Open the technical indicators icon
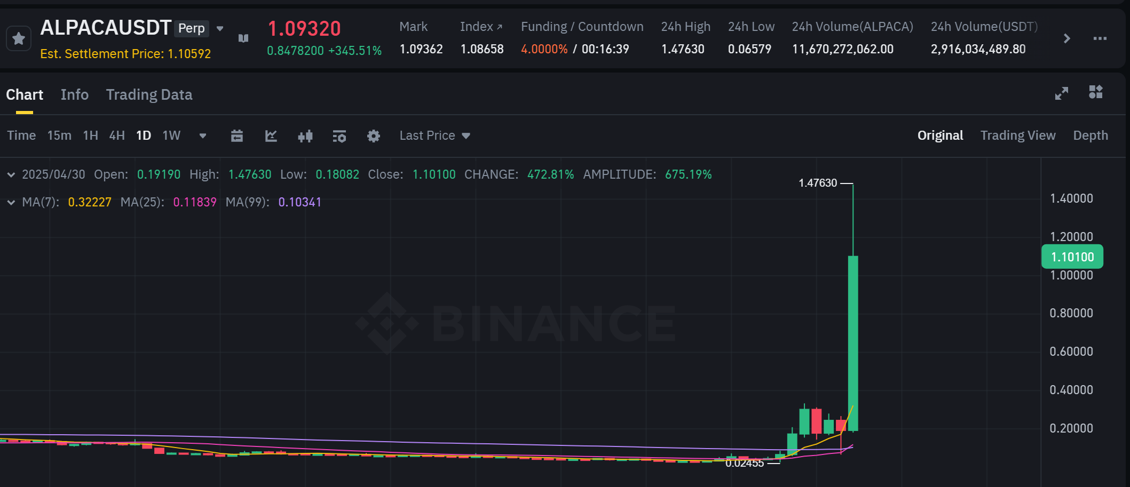 (339, 136)
